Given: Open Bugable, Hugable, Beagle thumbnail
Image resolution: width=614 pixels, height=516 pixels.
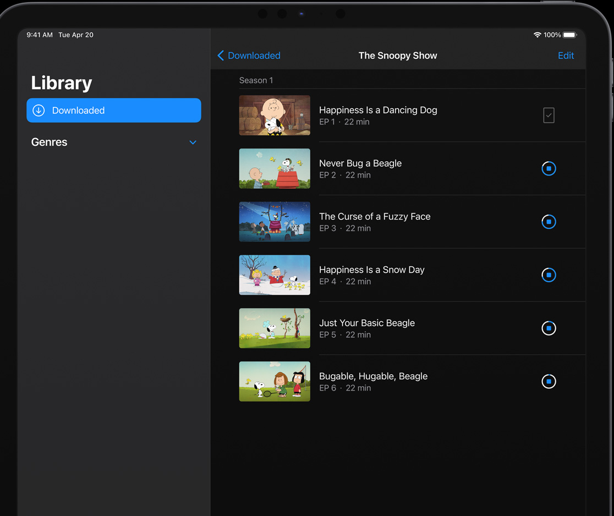Looking at the screenshot, I should 275,381.
